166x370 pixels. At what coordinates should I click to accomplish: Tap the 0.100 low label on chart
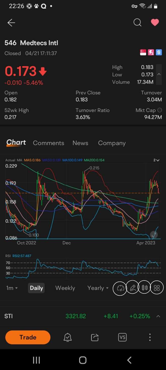pos(34,235)
